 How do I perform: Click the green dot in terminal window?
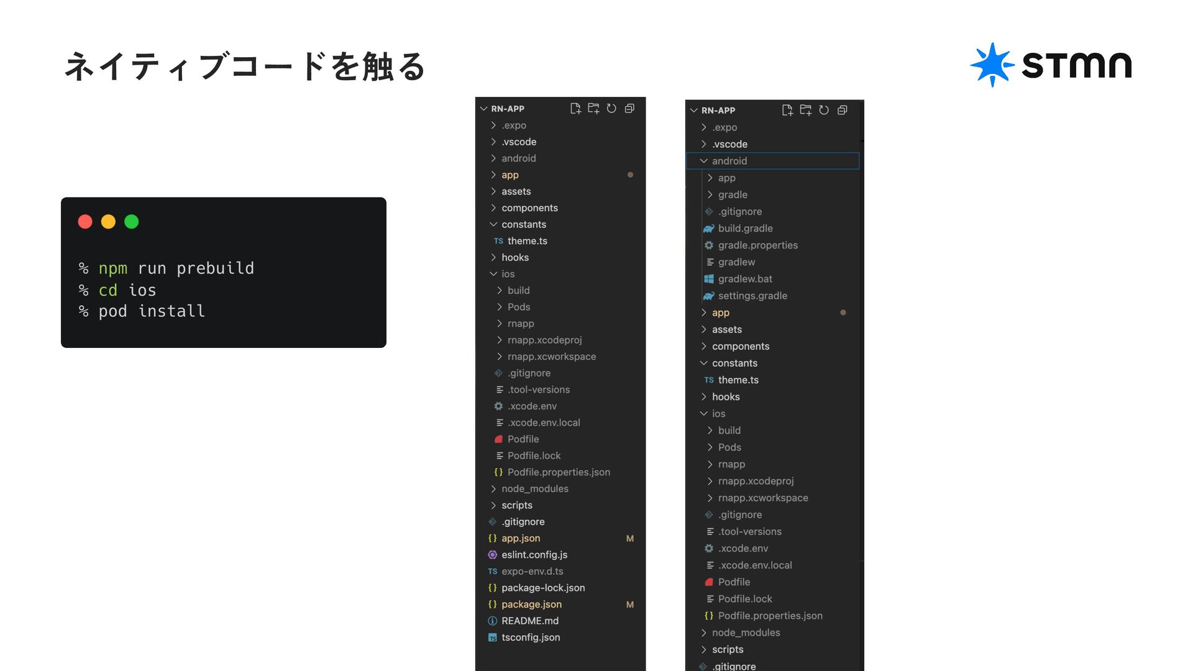(x=131, y=222)
